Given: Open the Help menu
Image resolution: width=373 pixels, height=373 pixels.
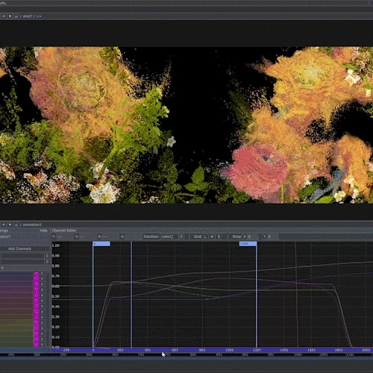Looking at the screenshot, I should pos(43,231).
